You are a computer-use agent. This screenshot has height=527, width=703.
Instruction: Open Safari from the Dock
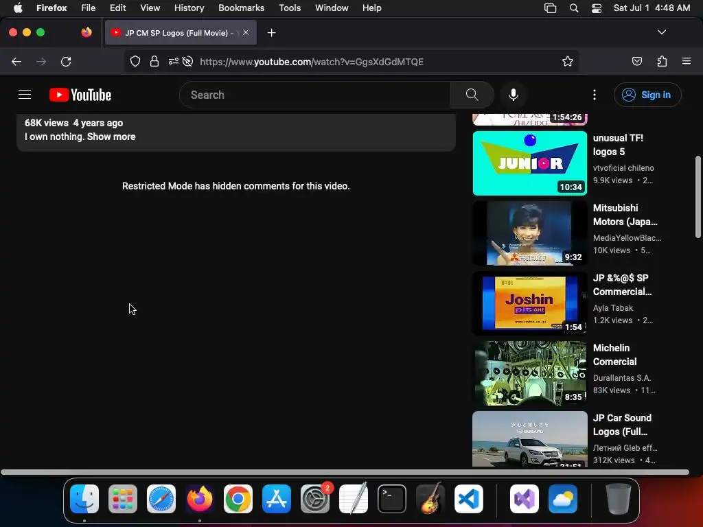(x=161, y=499)
